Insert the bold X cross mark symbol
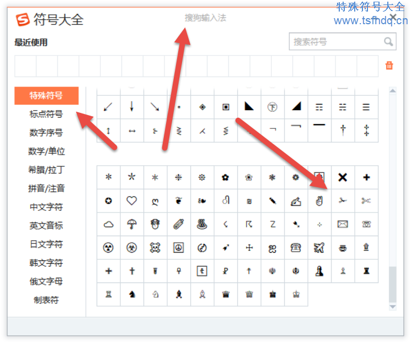The image size is (411, 343). point(343,177)
